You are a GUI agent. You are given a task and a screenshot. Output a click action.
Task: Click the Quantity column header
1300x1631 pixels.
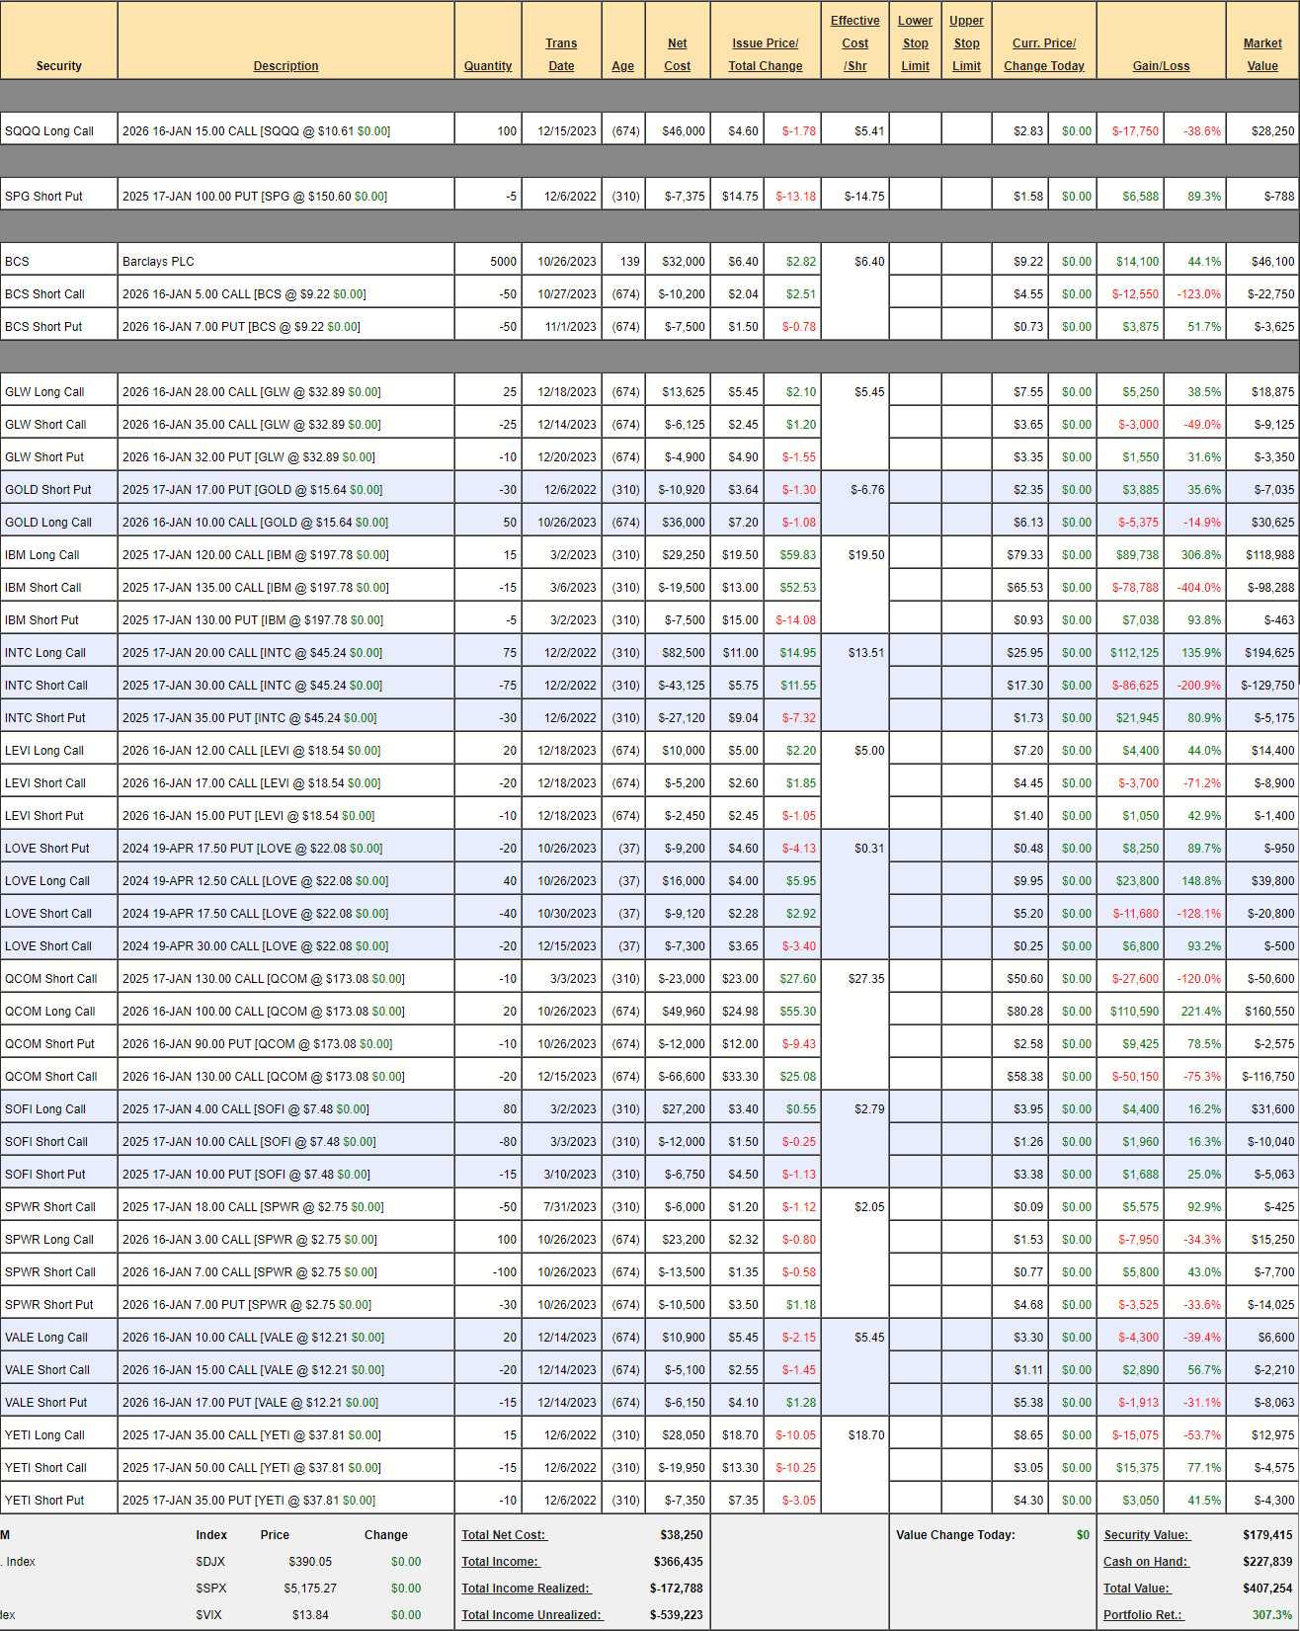488,66
